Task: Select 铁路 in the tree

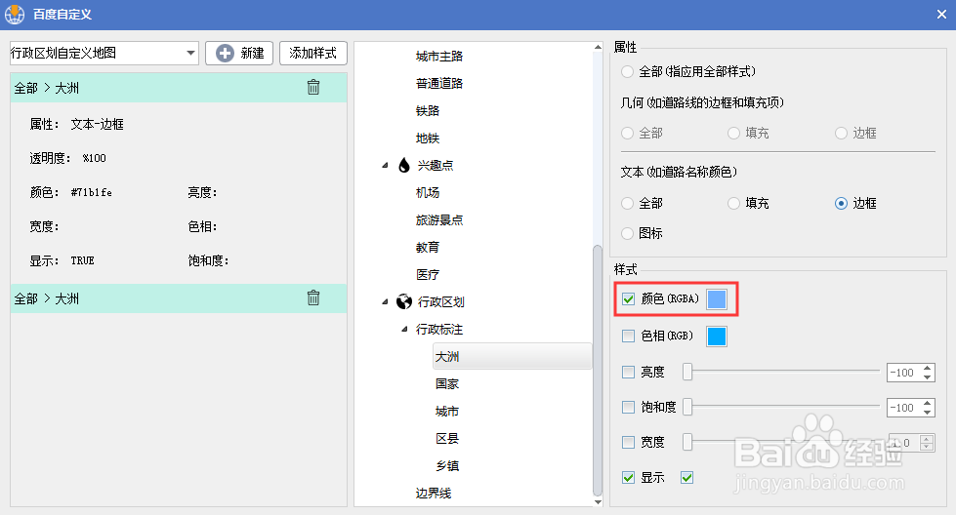Action: pos(428,111)
